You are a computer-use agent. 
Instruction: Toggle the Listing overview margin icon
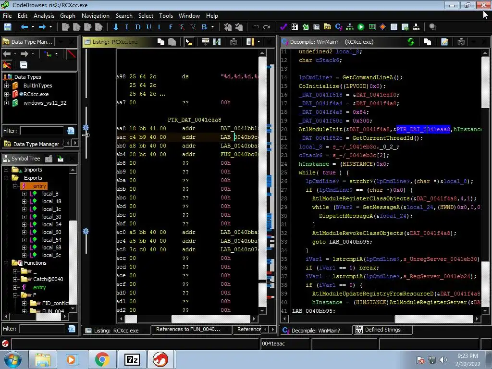250,42
